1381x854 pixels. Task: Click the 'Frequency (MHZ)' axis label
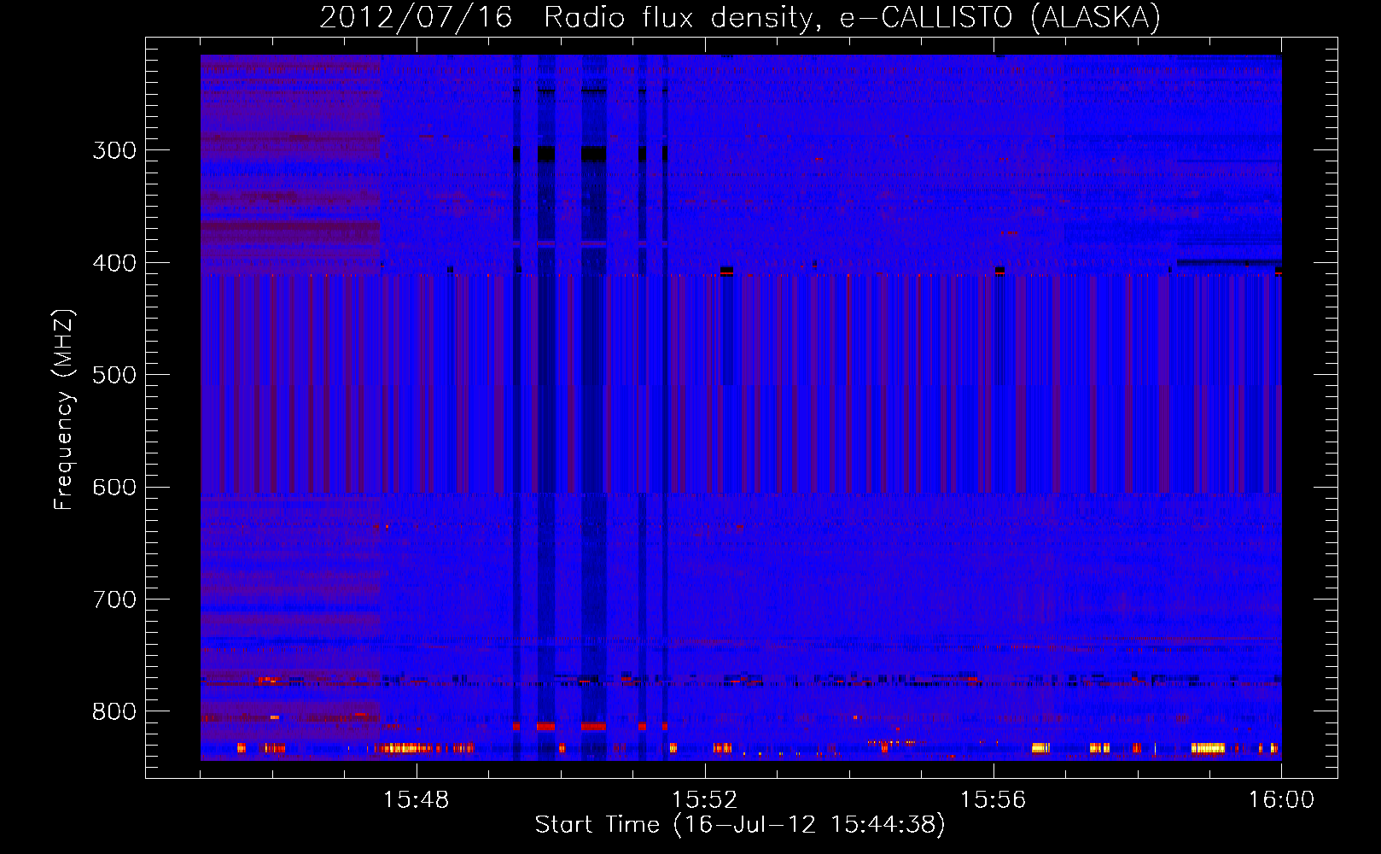pyautogui.click(x=64, y=409)
